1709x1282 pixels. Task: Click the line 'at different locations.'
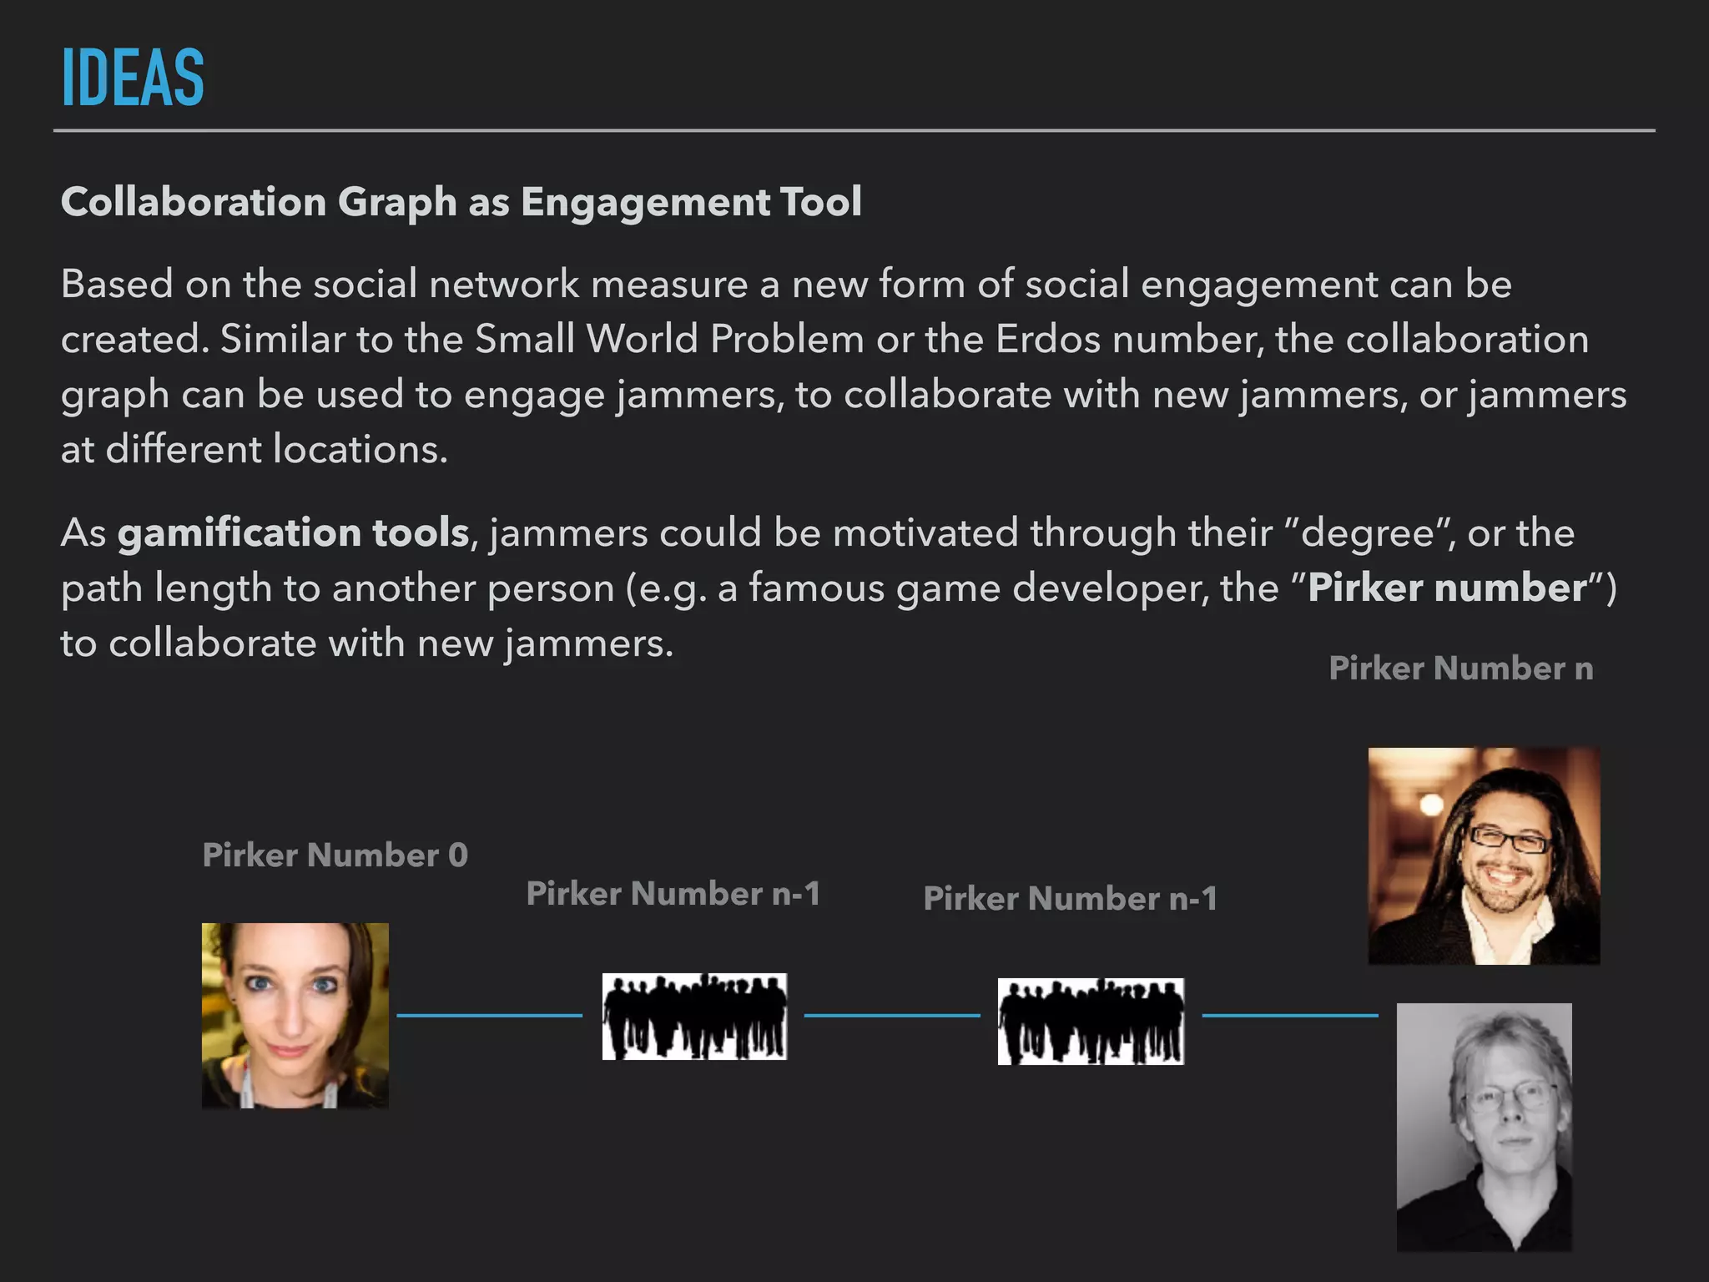(x=255, y=449)
